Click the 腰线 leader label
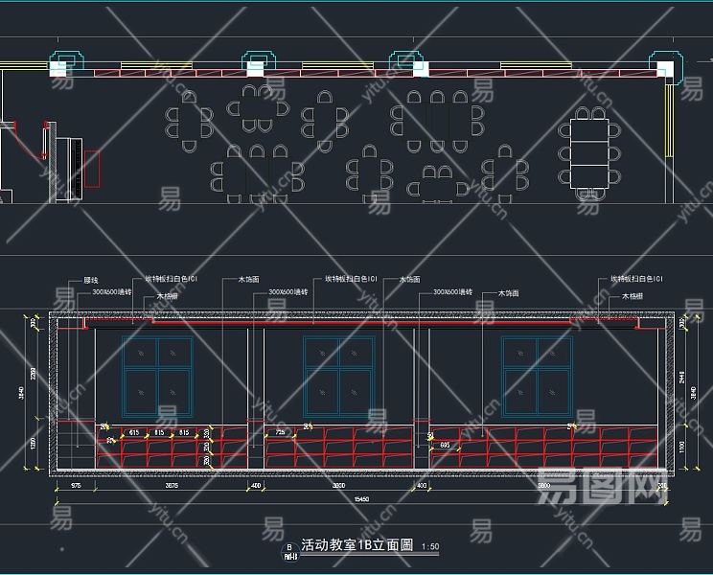The image size is (713, 575). click(91, 280)
